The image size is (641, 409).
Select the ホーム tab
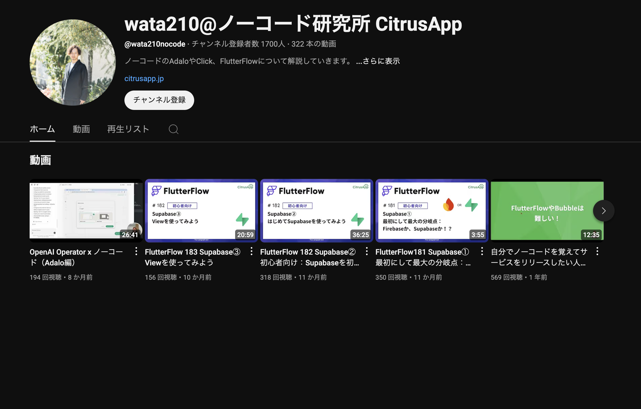[42, 129]
